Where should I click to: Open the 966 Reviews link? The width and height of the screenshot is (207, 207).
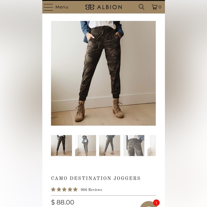[91, 190]
